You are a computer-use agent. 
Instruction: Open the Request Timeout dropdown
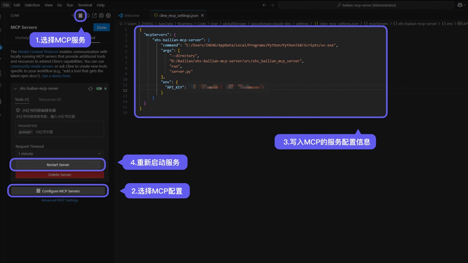click(x=60, y=154)
